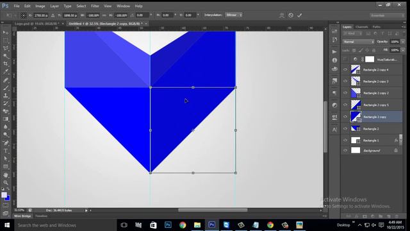Screen dimensions: 410x231
Task: Select the Hand tool
Action: coord(6,175)
